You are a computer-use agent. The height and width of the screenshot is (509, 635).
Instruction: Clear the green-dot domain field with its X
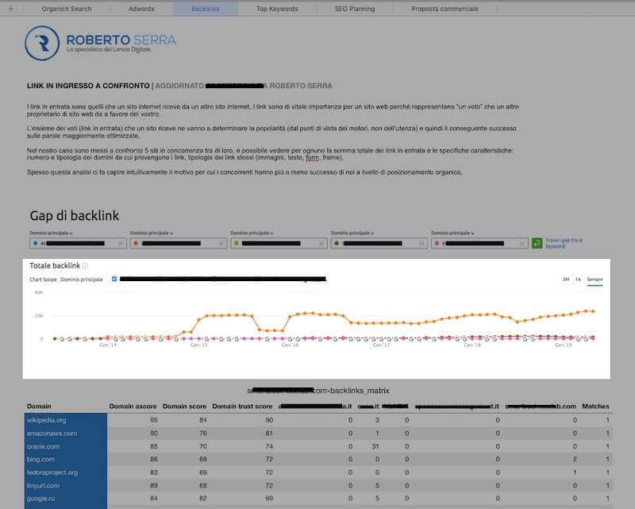(x=321, y=243)
